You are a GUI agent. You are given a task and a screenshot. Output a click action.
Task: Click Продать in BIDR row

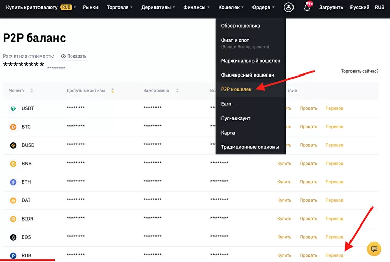click(308, 219)
